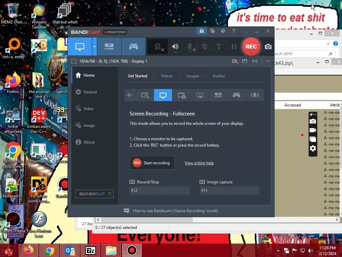Click audio broadcast icon in info bar
The height and width of the screenshot is (257, 342).
[x=254, y=61]
